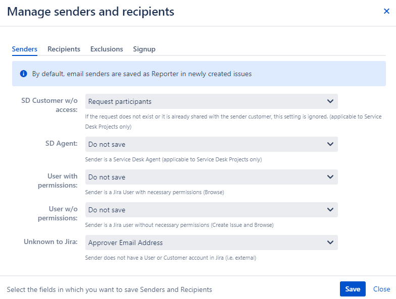Click the blue info icon in banner
This screenshot has height=299, width=396.
click(x=23, y=74)
